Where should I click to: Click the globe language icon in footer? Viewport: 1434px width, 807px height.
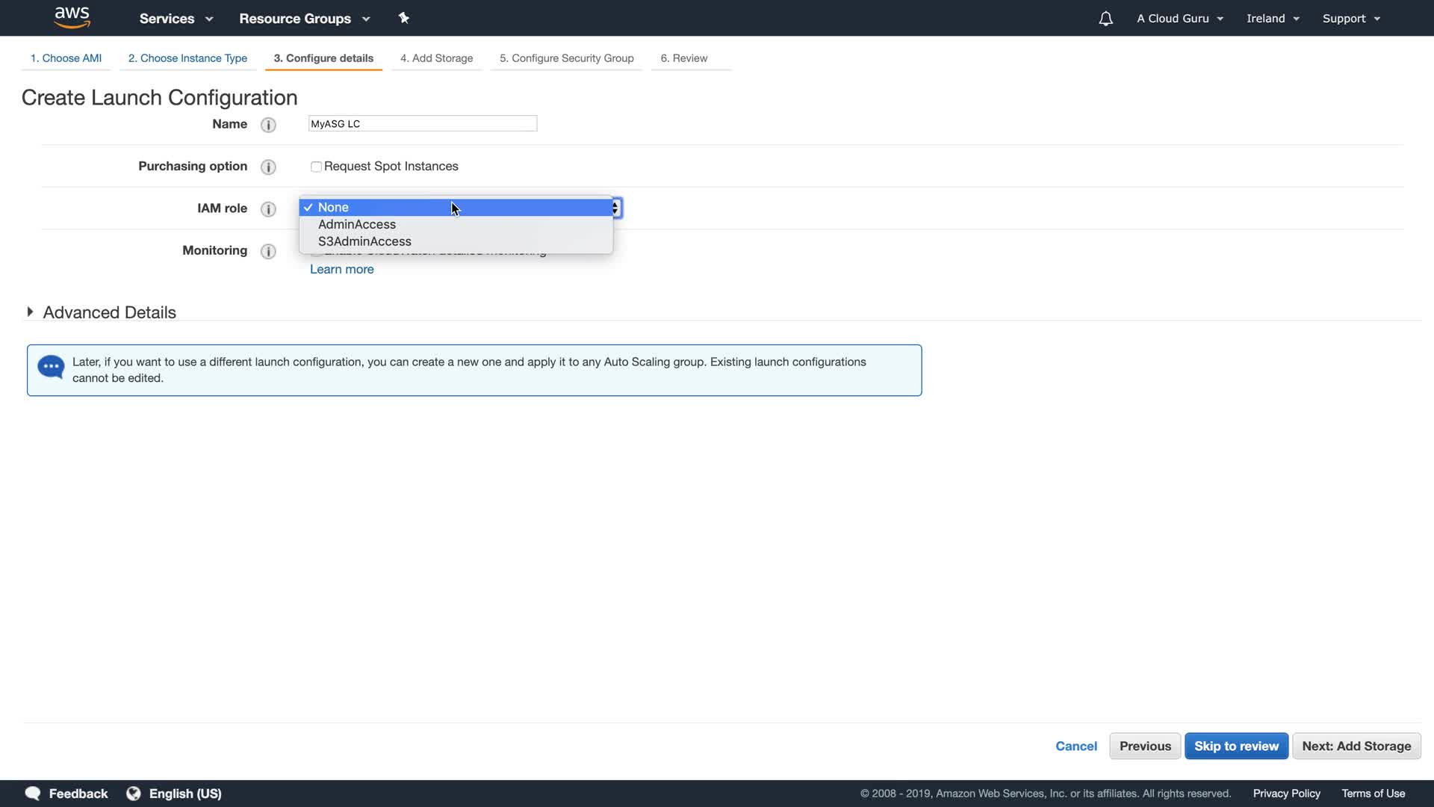[x=134, y=794]
